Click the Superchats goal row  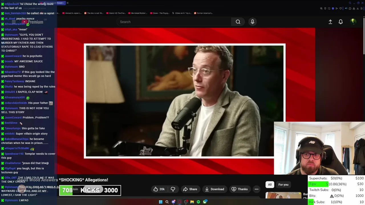click(x=336, y=178)
